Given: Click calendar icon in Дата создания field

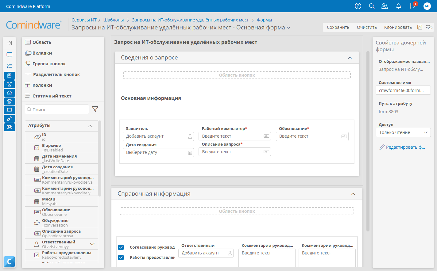Looking at the screenshot, I should click(190, 153).
